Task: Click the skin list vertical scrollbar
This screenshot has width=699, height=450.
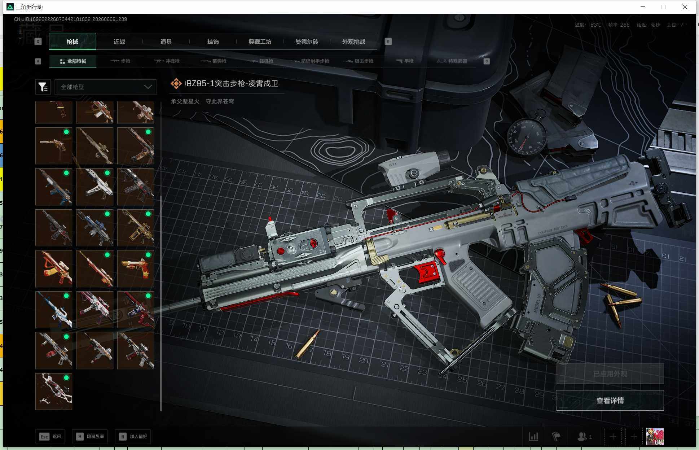Action: 161,302
